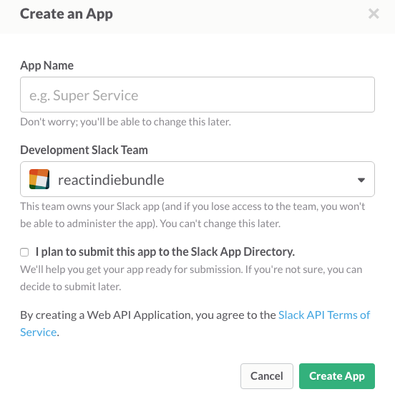The width and height of the screenshot is (395, 407).
Task: Click the 'Don't worry' hint under App Name
Action: [125, 122]
